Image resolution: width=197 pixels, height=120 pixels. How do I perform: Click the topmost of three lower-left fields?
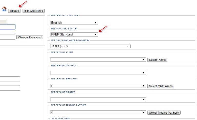(10, 79)
